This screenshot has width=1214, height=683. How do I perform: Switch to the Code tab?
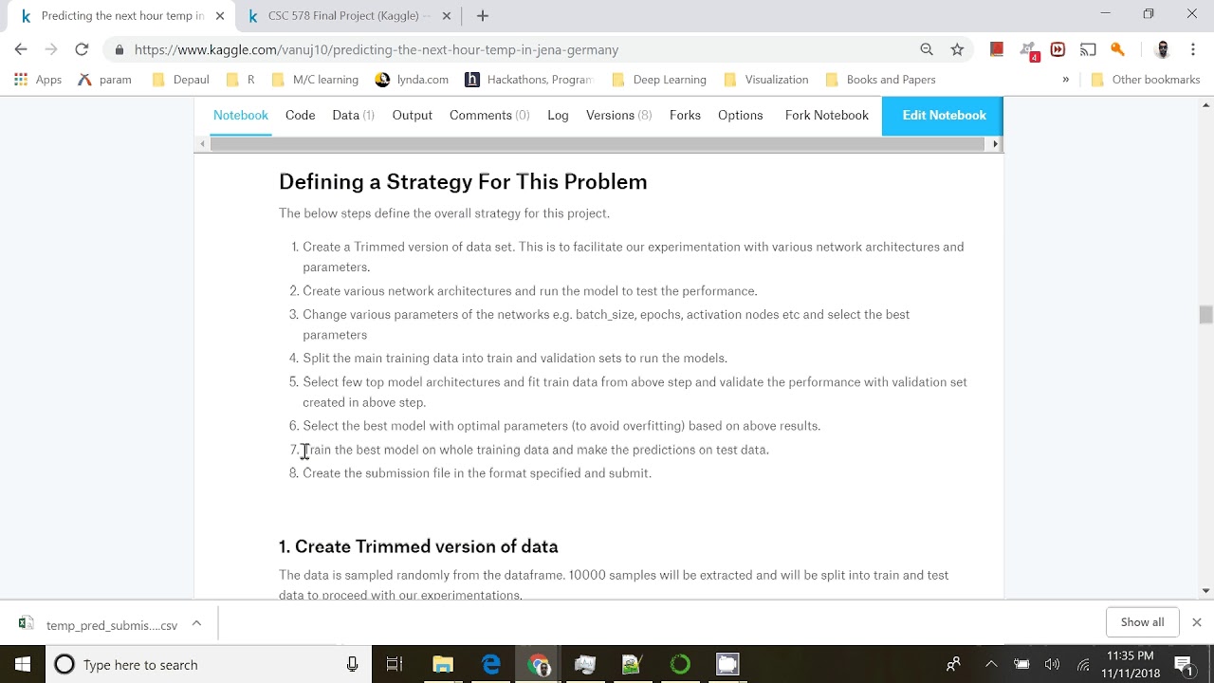coord(300,115)
